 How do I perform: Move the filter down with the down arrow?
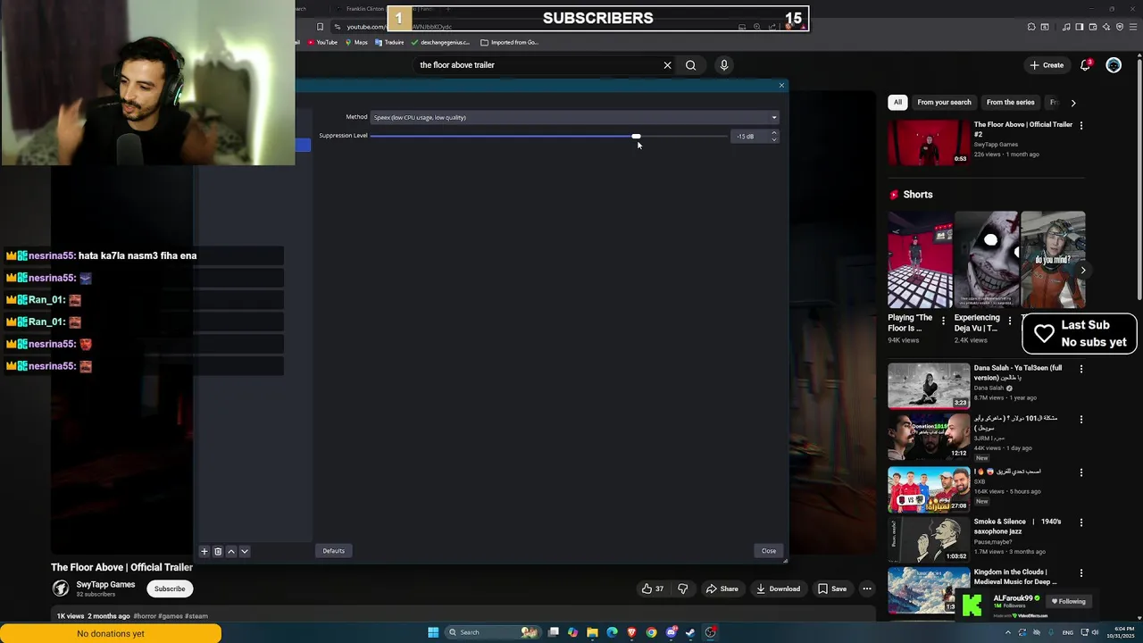tap(244, 552)
